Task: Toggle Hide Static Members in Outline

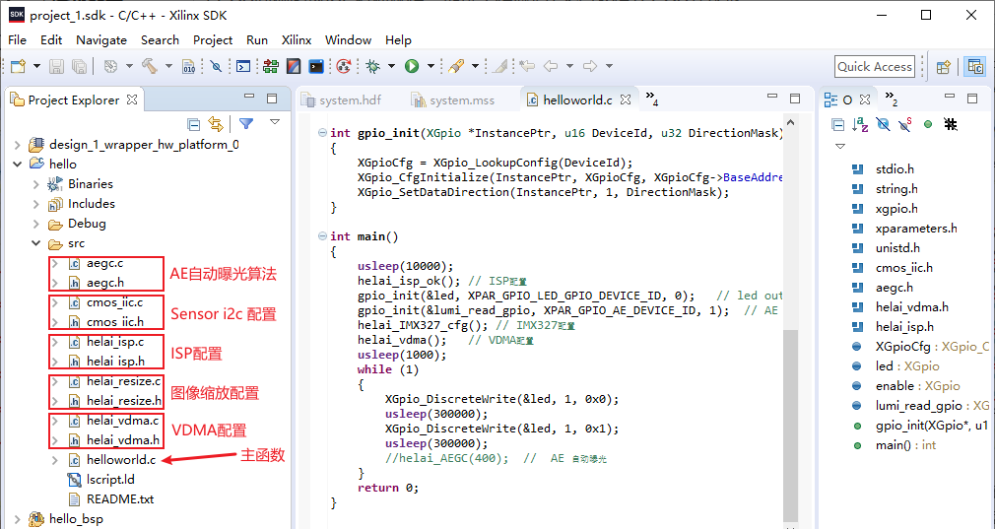Action: (x=905, y=124)
